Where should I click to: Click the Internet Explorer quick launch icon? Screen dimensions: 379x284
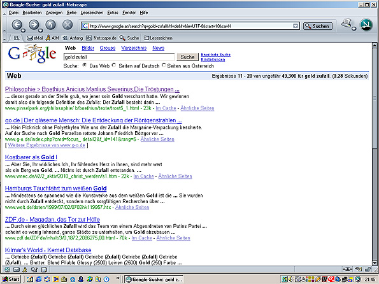[x=38, y=280]
